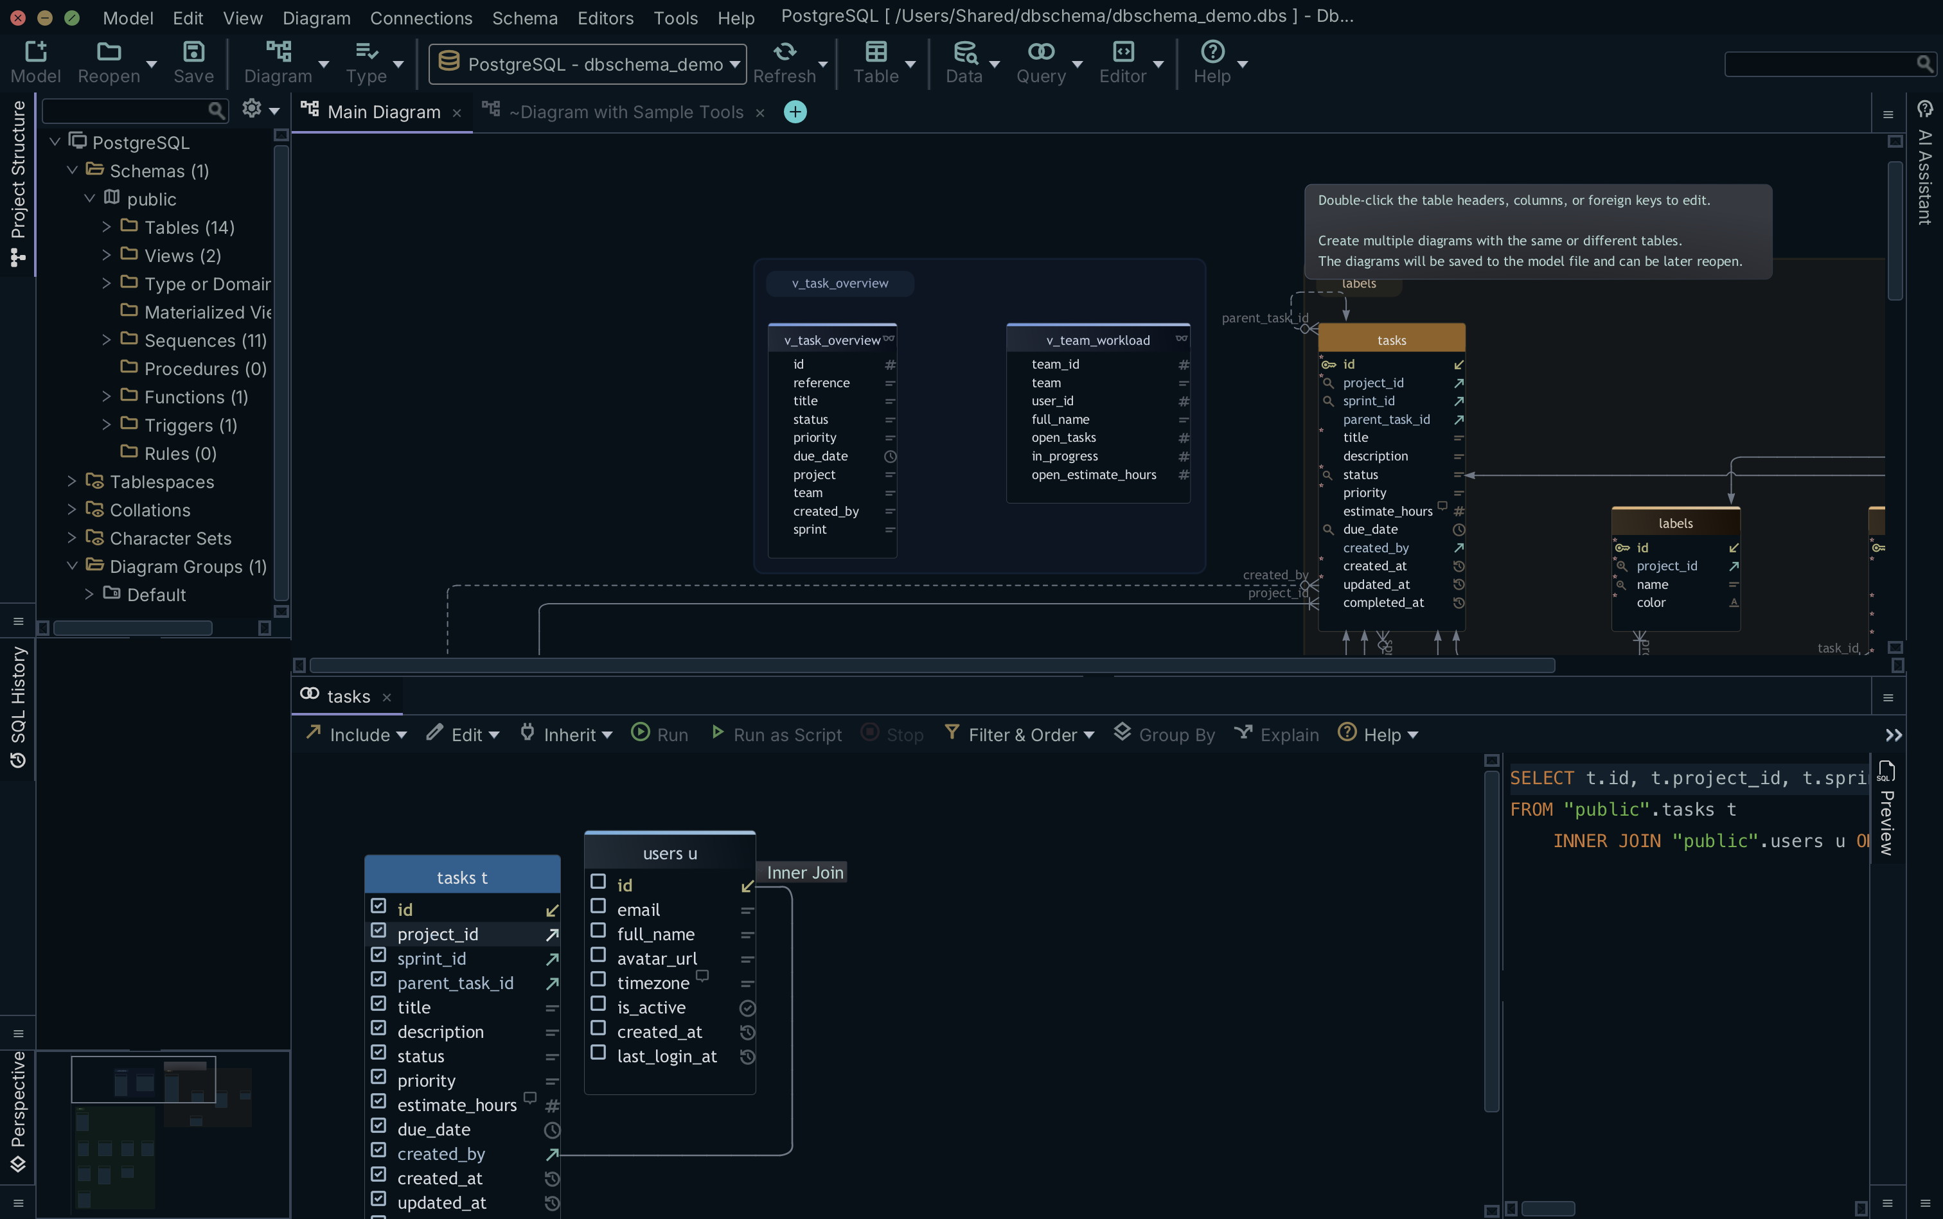Open the Query builder icon
The height and width of the screenshot is (1219, 1943).
click(1040, 51)
